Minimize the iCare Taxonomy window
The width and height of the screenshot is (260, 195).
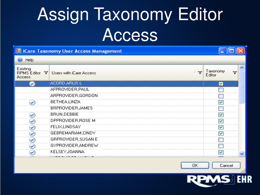point(222,51)
